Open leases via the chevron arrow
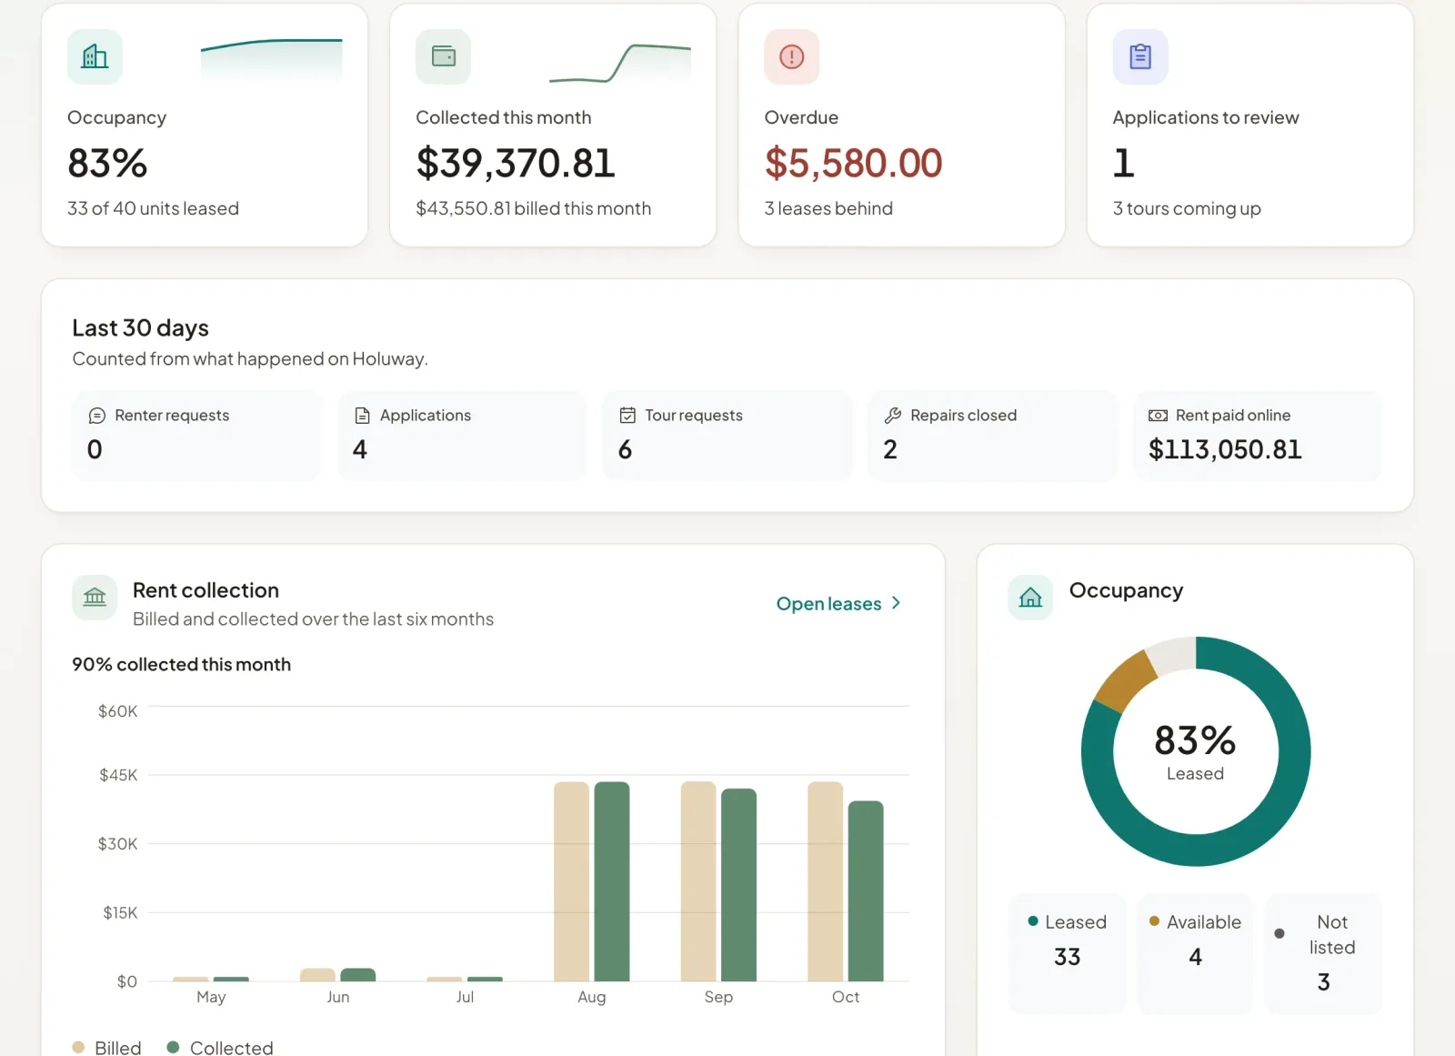1455x1056 pixels. (x=896, y=603)
